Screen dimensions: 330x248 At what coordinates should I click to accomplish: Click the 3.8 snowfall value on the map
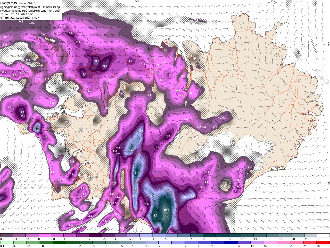click(x=97, y=61)
